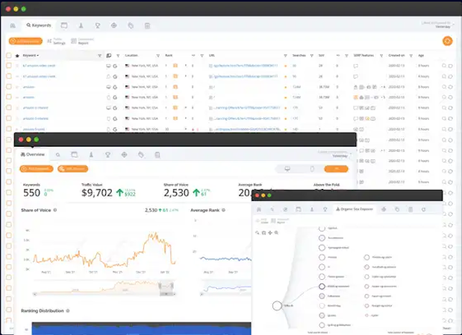Image resolution: width=462 pixels, height=335 pixels.
Task: Click Download Report in Organic Site Explorer window
Action: pos(280,221)
